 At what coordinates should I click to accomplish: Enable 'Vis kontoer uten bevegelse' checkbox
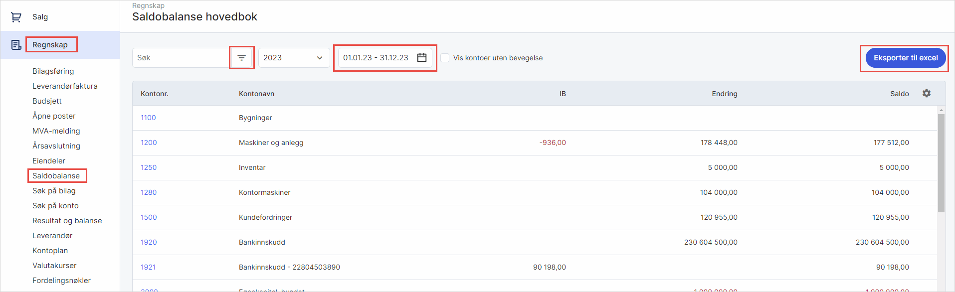coord(445,58)
